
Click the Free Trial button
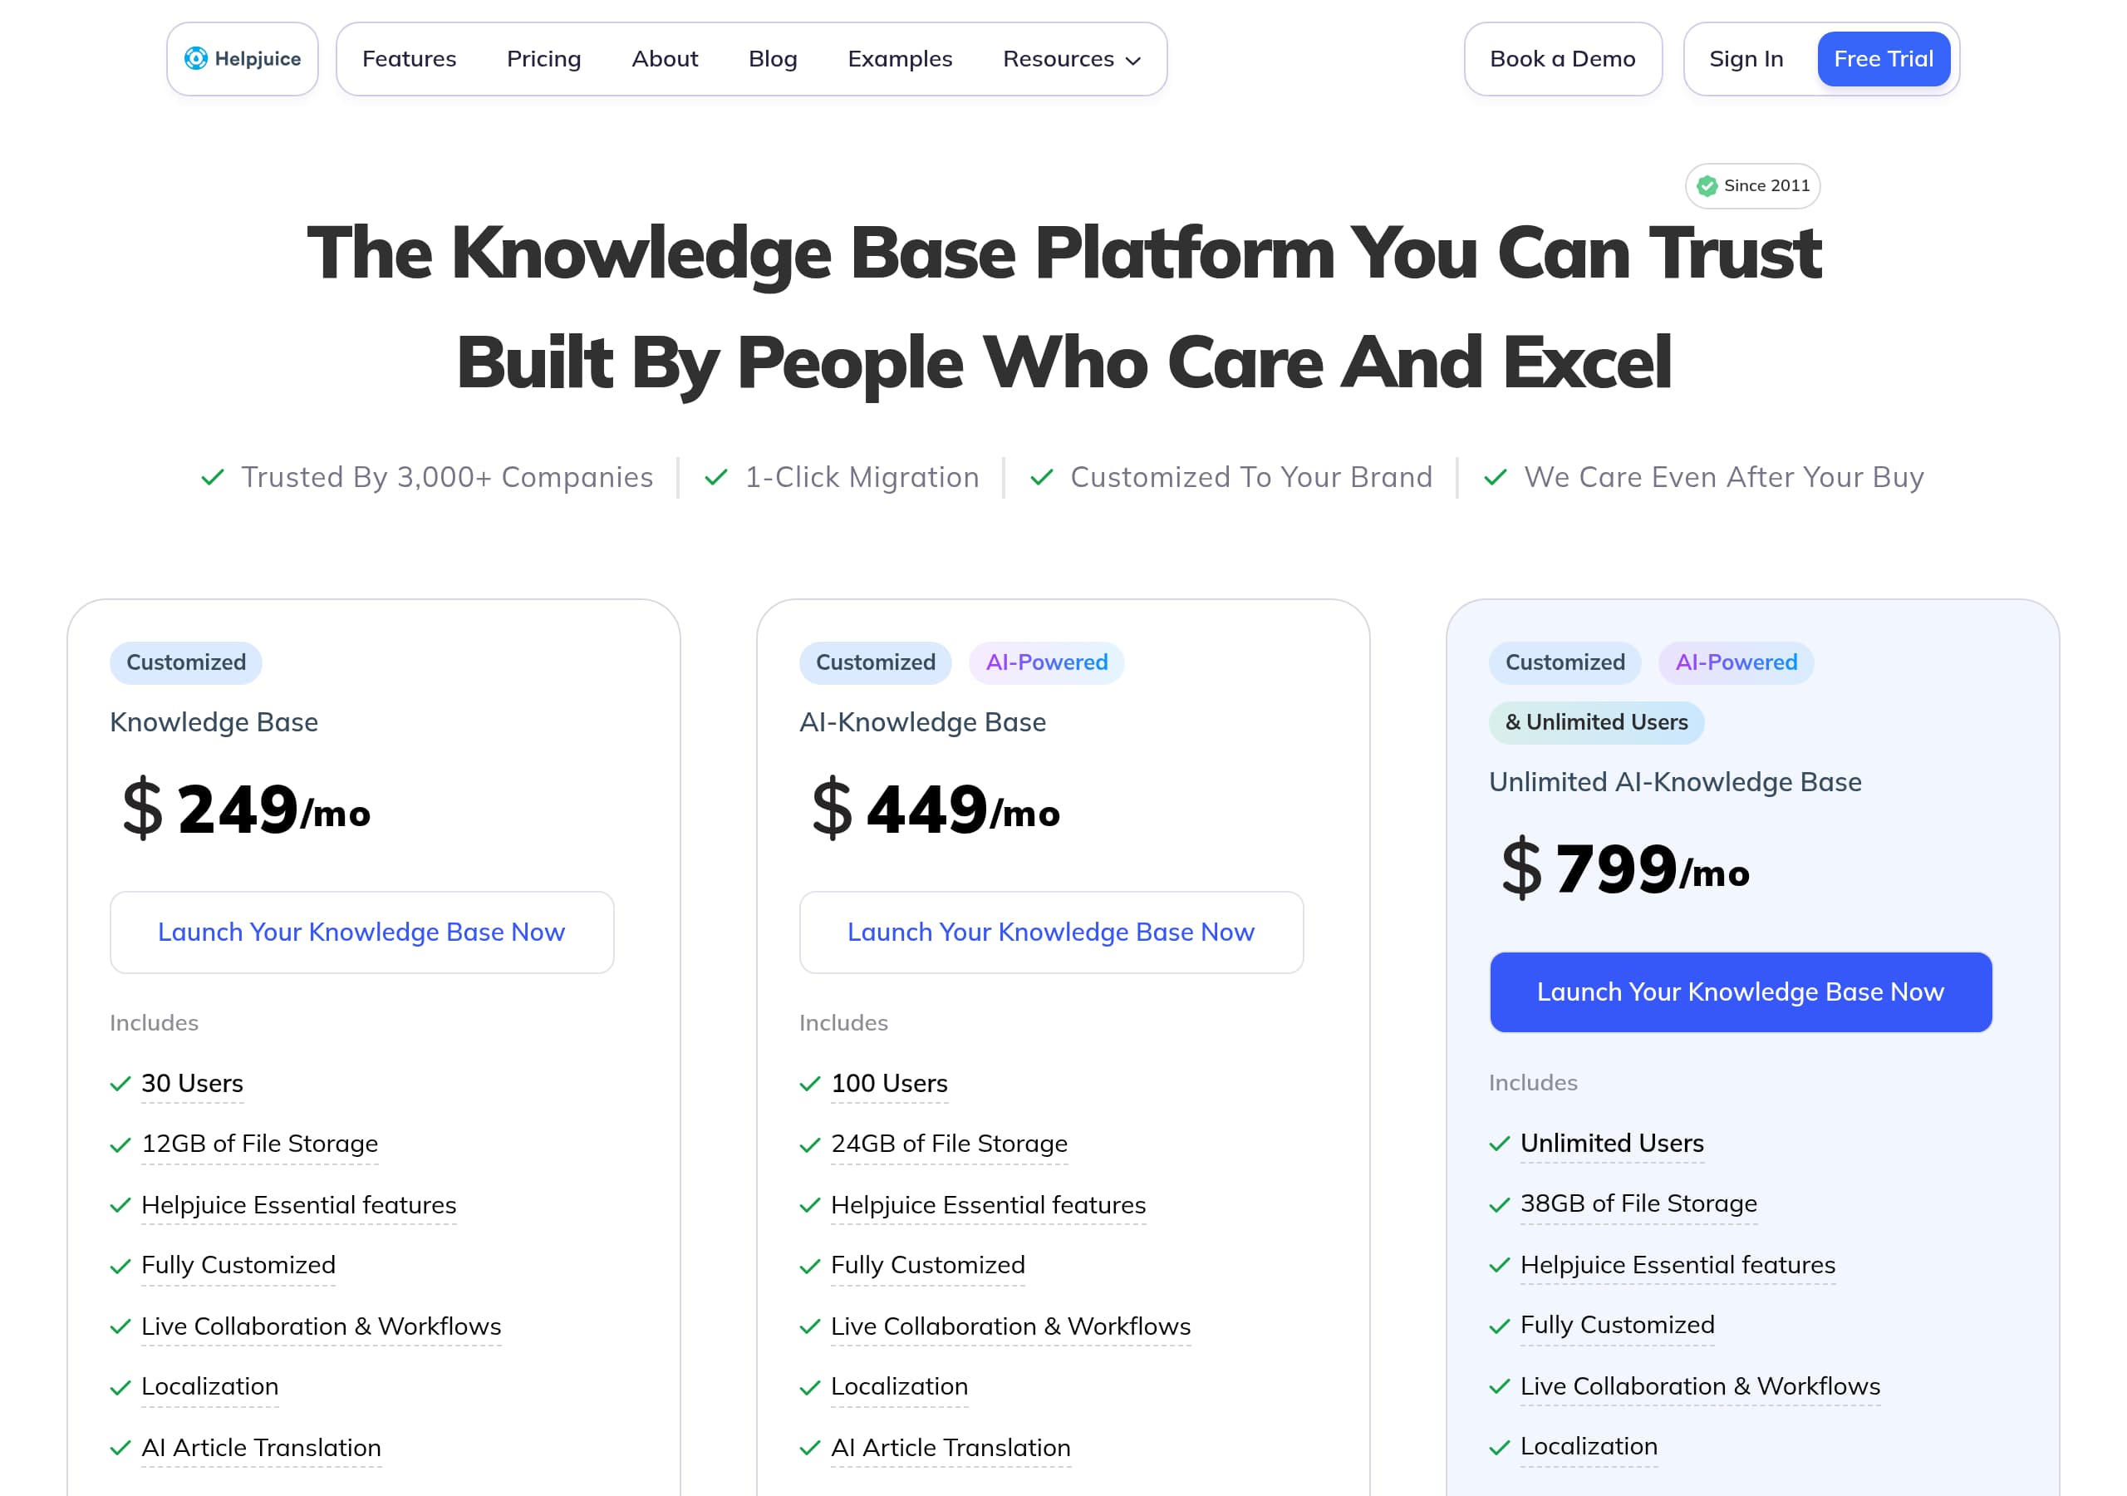[x=1884, y=58]
